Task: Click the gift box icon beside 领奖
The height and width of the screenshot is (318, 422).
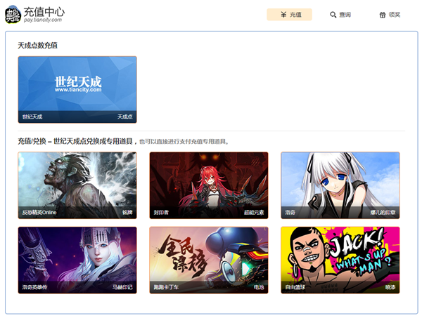Action: click(x=383, y=15)
